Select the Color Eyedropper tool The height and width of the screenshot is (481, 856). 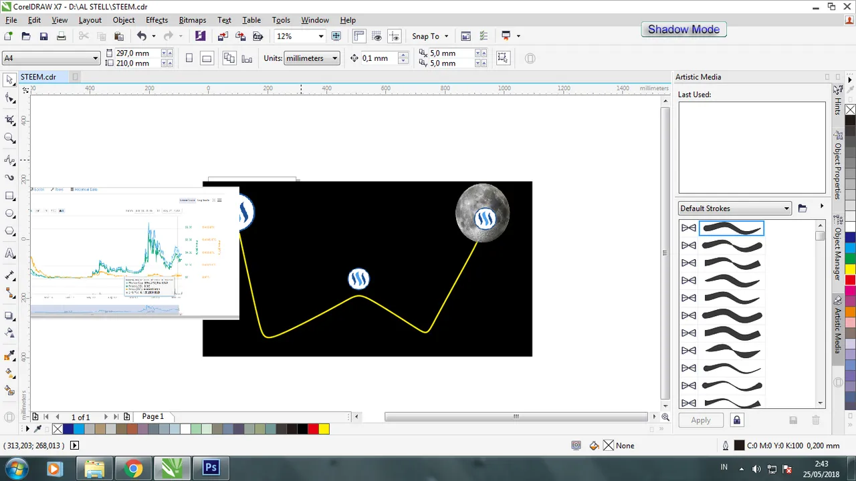[x=10, y=355]
